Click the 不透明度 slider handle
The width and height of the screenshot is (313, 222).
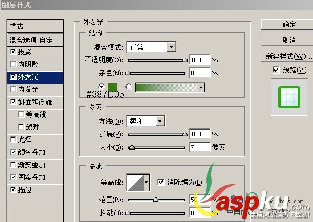pyautogui.click(x=185, y=60)
